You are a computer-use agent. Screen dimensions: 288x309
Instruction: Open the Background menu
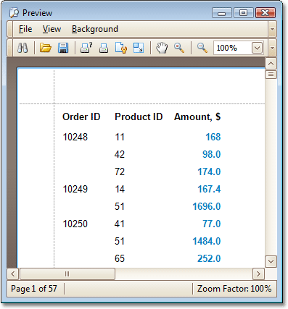click(x=95, y=29)
